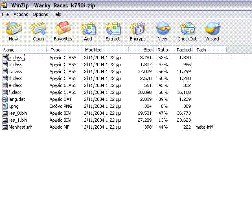This screenshot has height=214, width=252.
Task: Open the File menu
Action: (x=5, y=14)
